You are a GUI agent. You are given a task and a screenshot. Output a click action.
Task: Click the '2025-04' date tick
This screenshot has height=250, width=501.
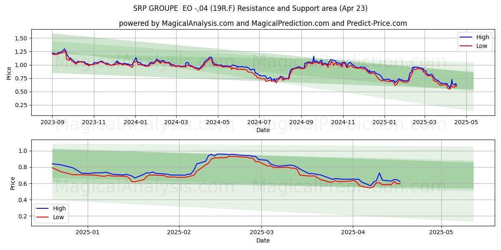click(x=353, y=232)
